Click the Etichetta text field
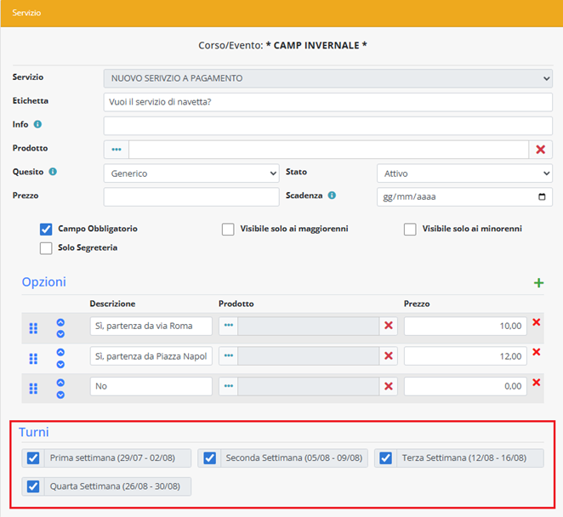Viewport: 563px width, 517px height. tap(327, 102)
